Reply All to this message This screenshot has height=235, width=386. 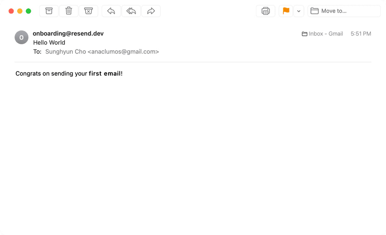point(131,11)
